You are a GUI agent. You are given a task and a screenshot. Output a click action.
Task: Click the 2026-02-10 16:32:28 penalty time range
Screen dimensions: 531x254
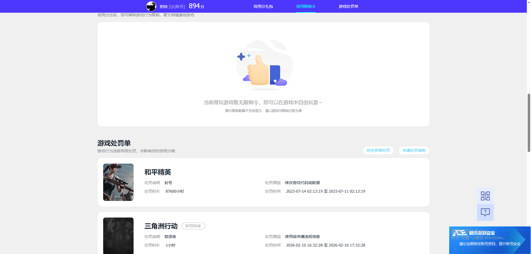pyautogui.click(x=326, y=245)
